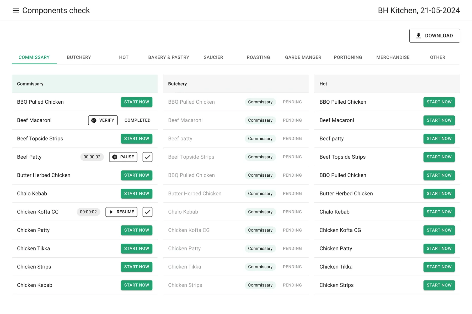Click Commissary chip on Butchery Chalo Kebab row
The width and height of the screenshot is (472, 314).
pos(260,212)
